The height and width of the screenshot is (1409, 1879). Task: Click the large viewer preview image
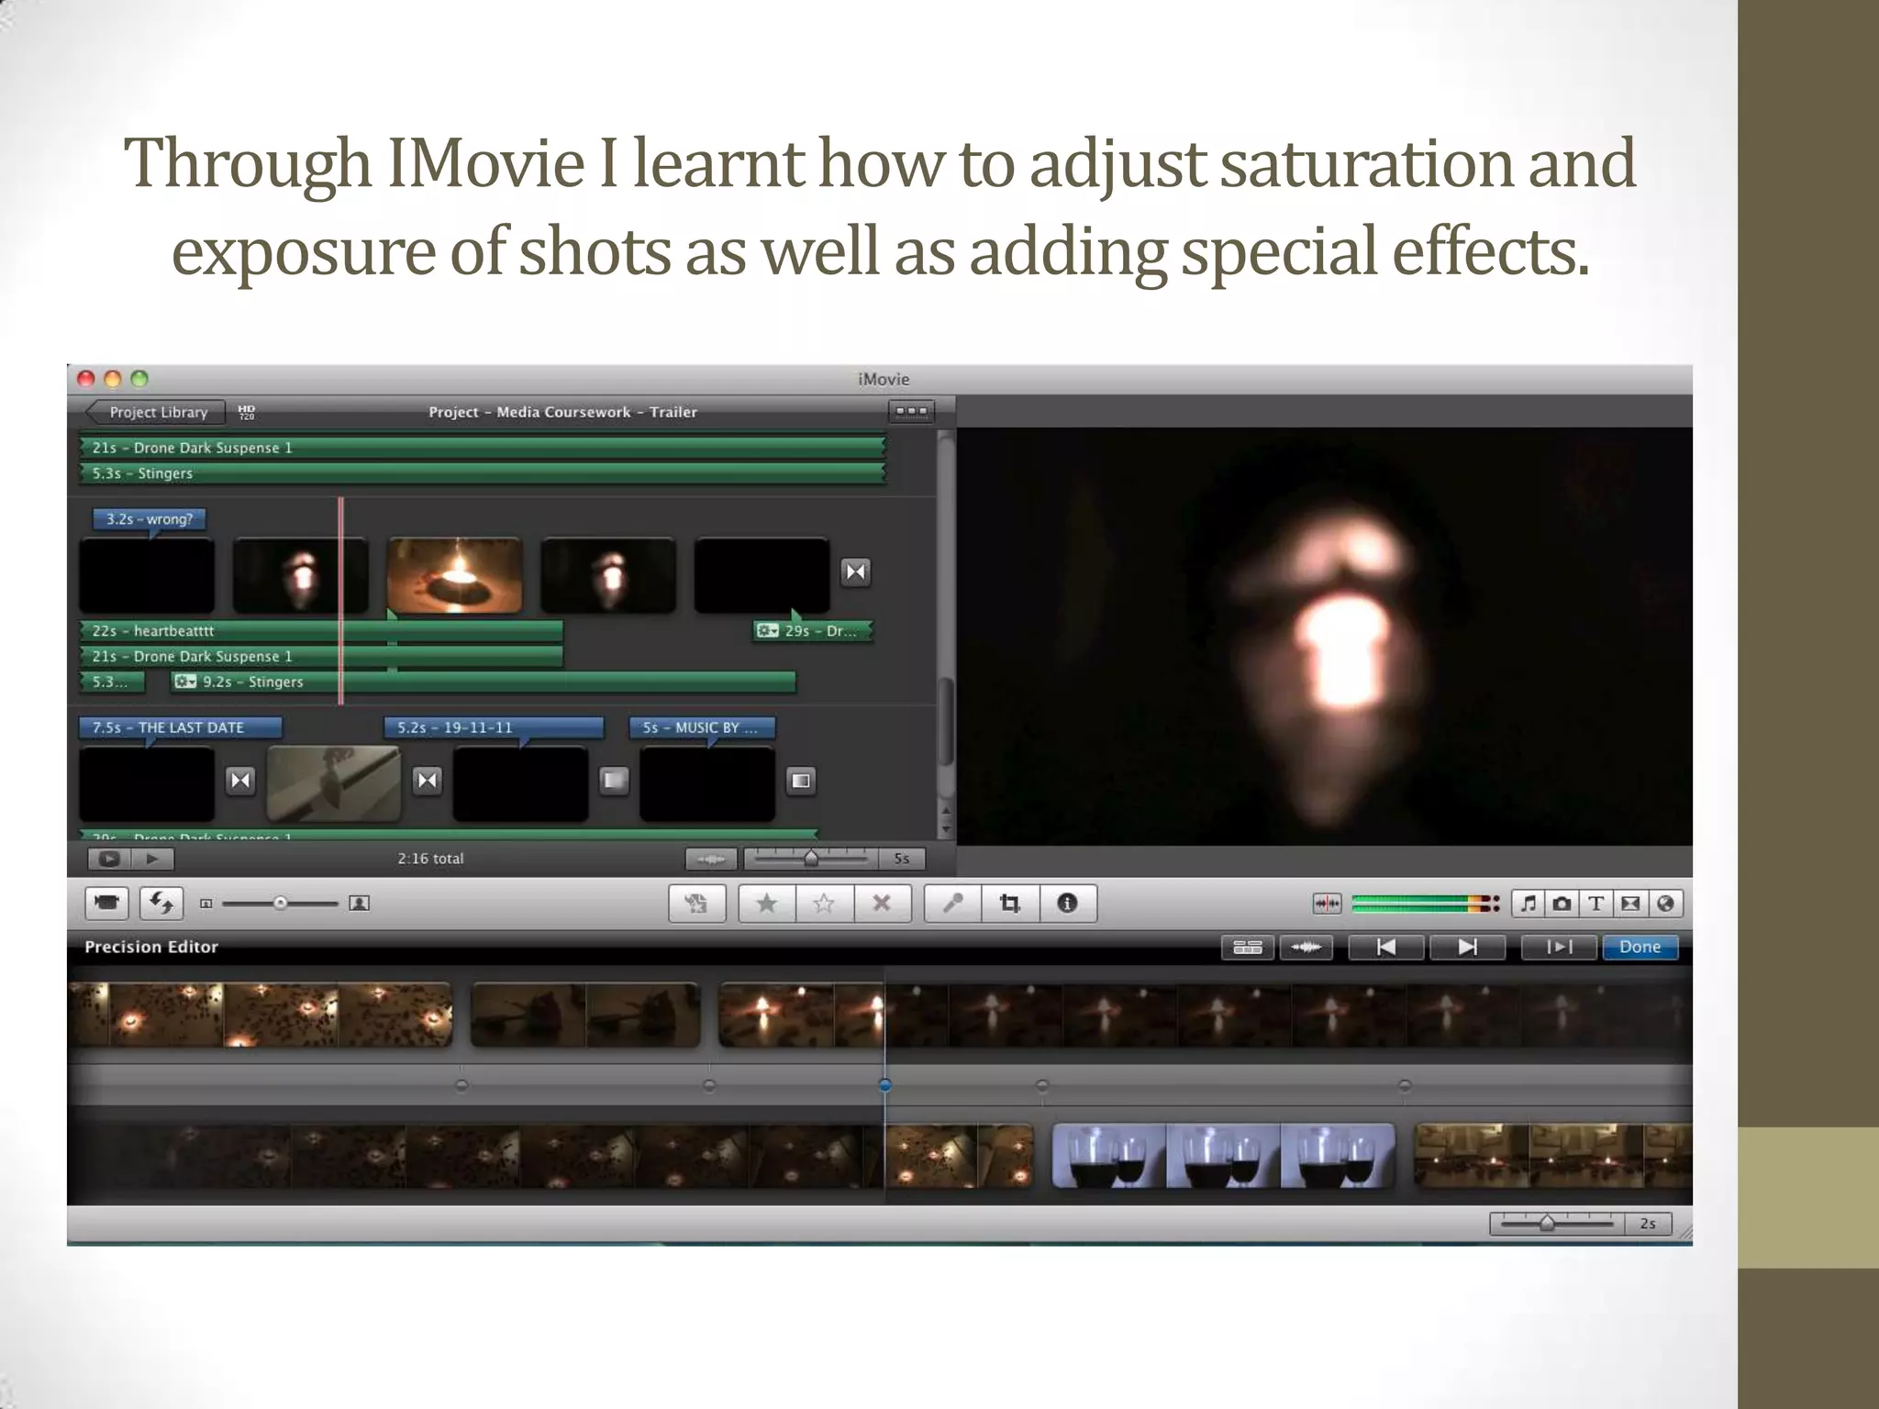[1325, 636]
